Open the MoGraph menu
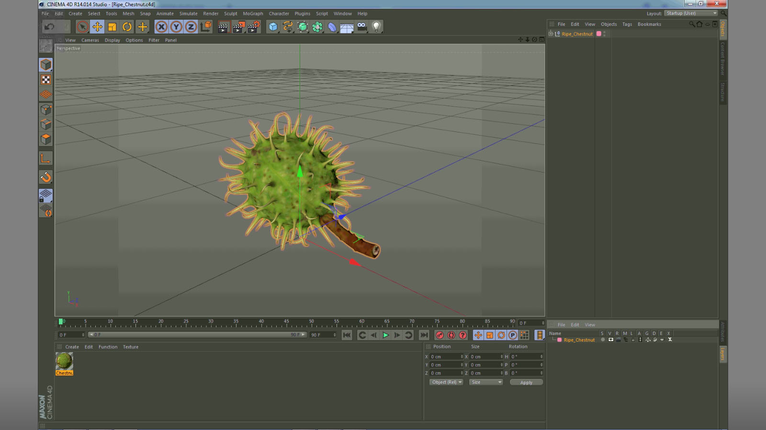 point(253,13)
